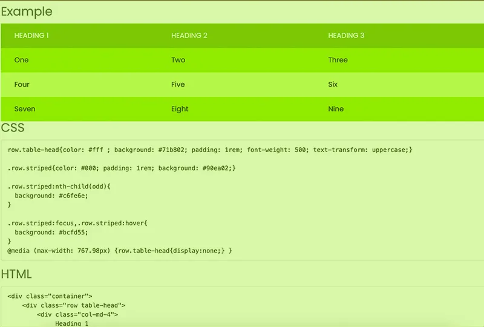Screen dimensions: 484x327
Task: Click the '.row.striped:focus,.row.striped:hover{' line
Action: point(77,223)
